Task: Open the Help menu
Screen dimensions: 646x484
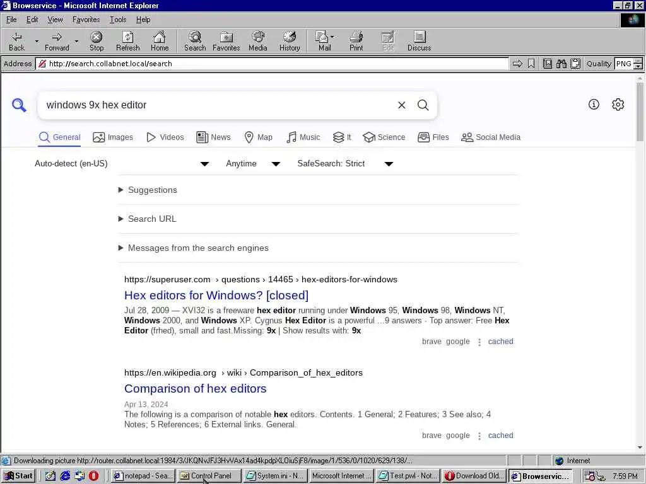Action: [x=143, y=20]
